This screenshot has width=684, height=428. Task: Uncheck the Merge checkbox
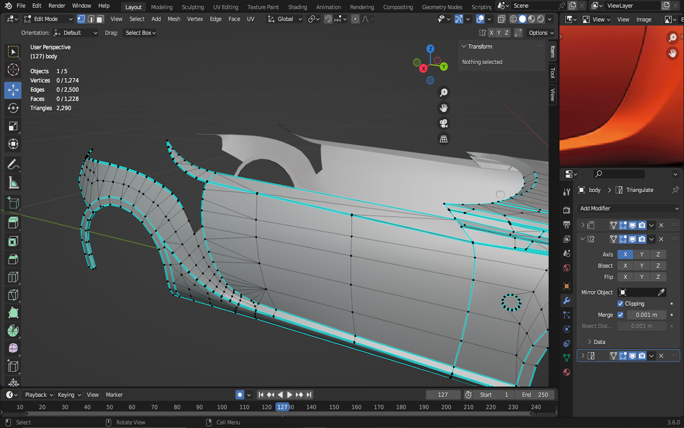click(620, 315)
